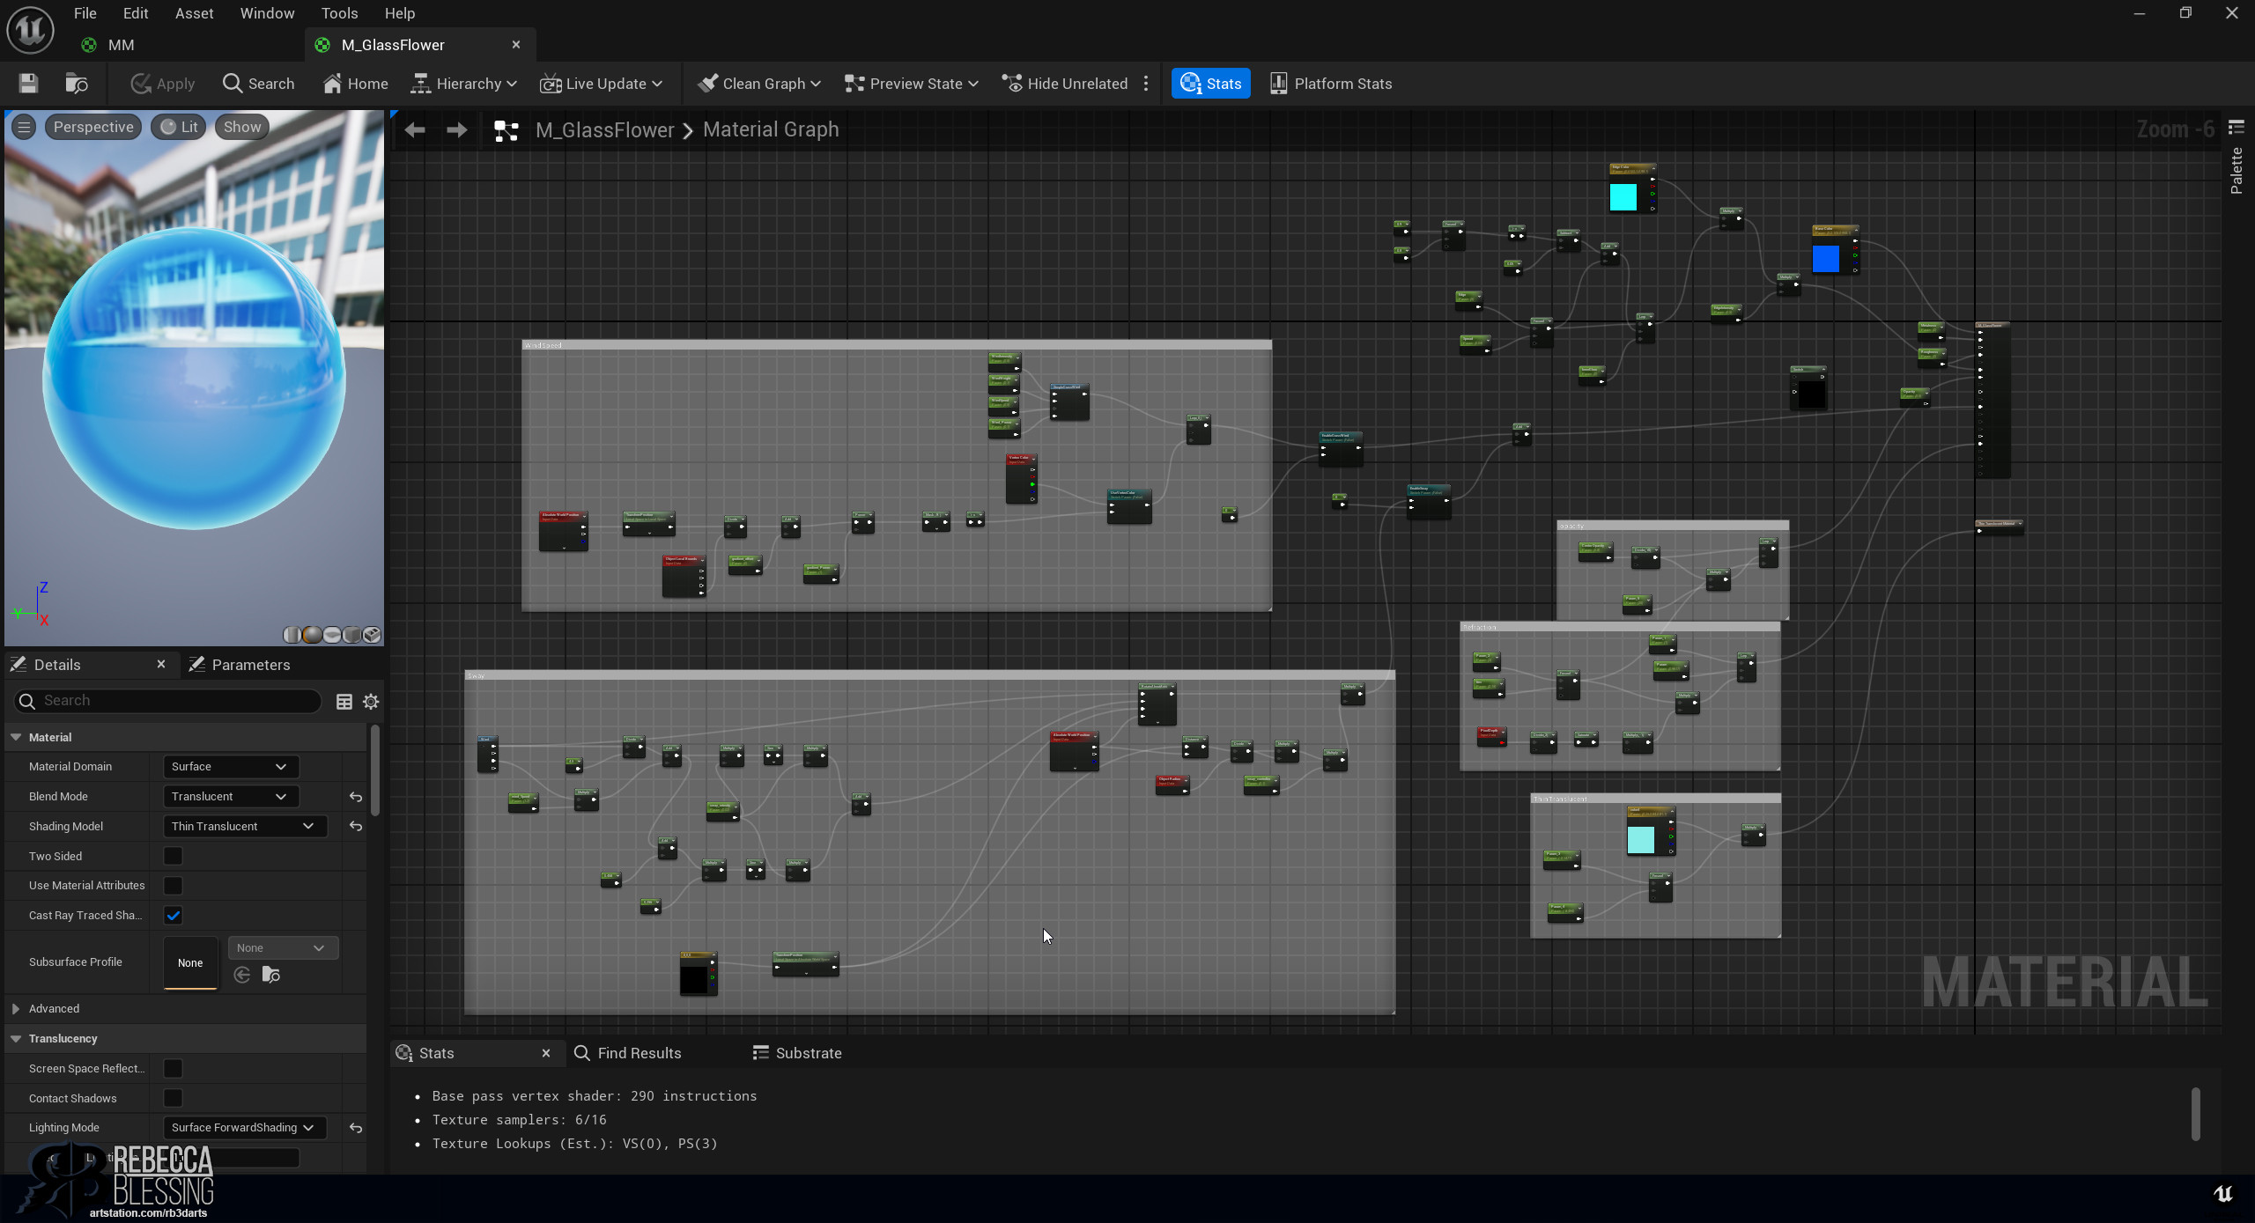This screenshot has height=1223, width=2255.
Task: Click the Subsurface Profile None thumbnail
Action: 190,962
